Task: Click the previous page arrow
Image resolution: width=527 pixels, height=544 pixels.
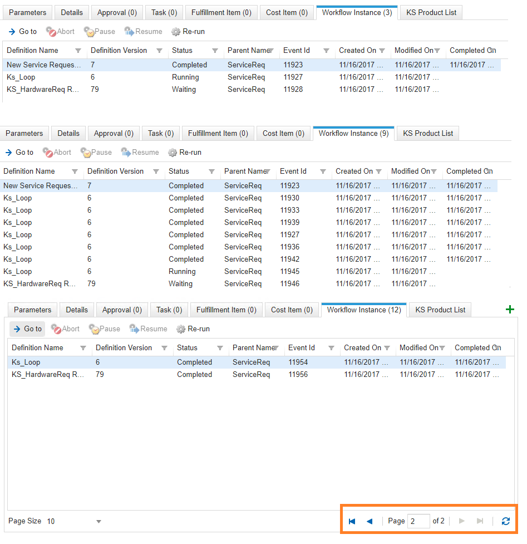Action: click(x=370, y=521)
